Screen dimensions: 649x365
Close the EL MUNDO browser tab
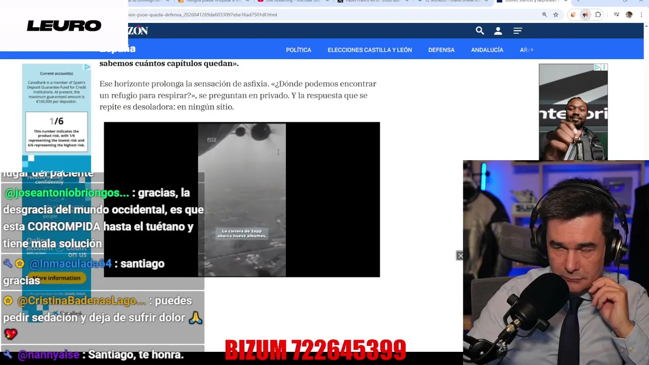pos(487,2)
